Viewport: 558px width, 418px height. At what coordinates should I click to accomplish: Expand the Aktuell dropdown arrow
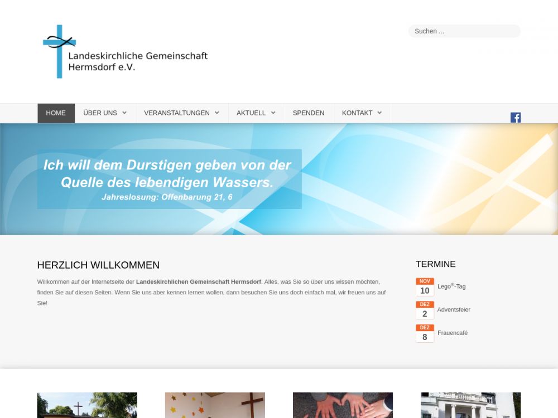[273, 113]
